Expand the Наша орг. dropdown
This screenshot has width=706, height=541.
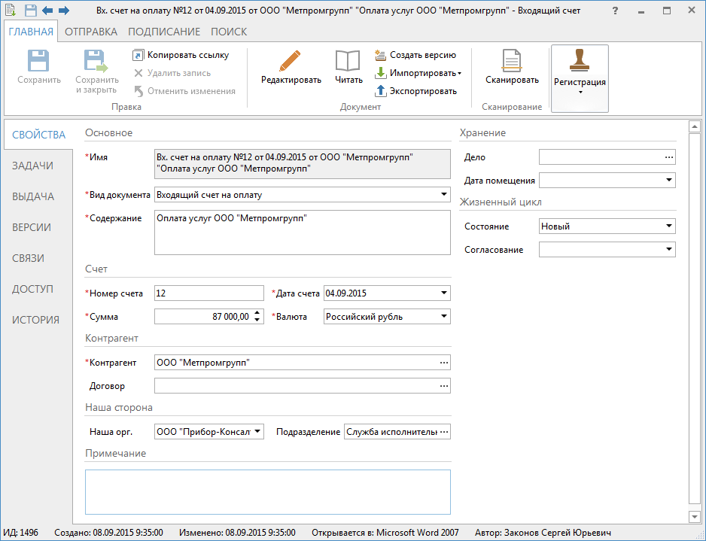click(x=257, y=431)
